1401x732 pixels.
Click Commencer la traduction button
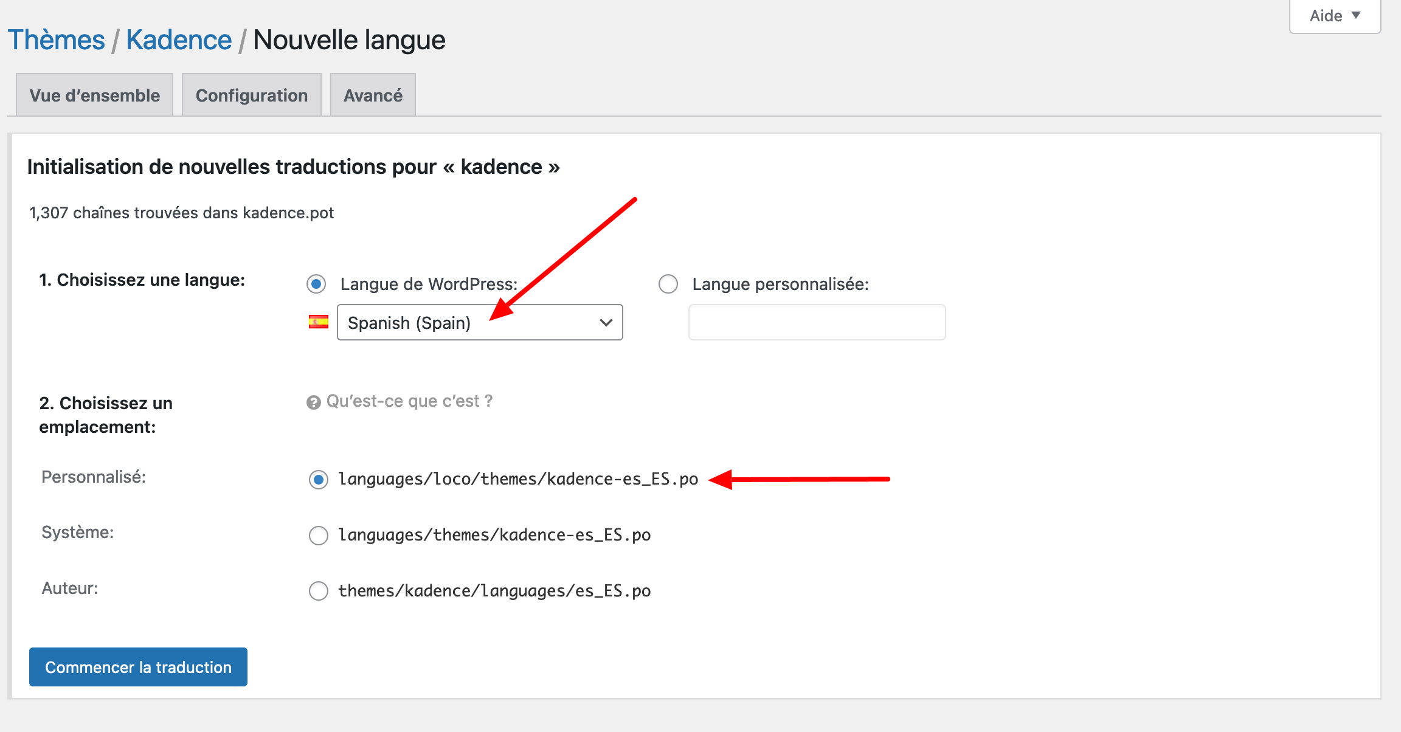point(138,667)
